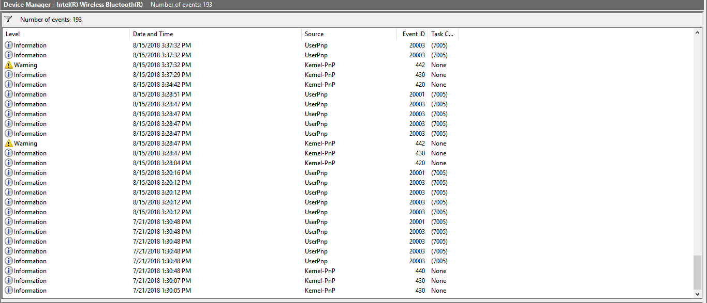
Task: Select the date cell 8/15/2018 3:20:16 PM
Action: 162,173
